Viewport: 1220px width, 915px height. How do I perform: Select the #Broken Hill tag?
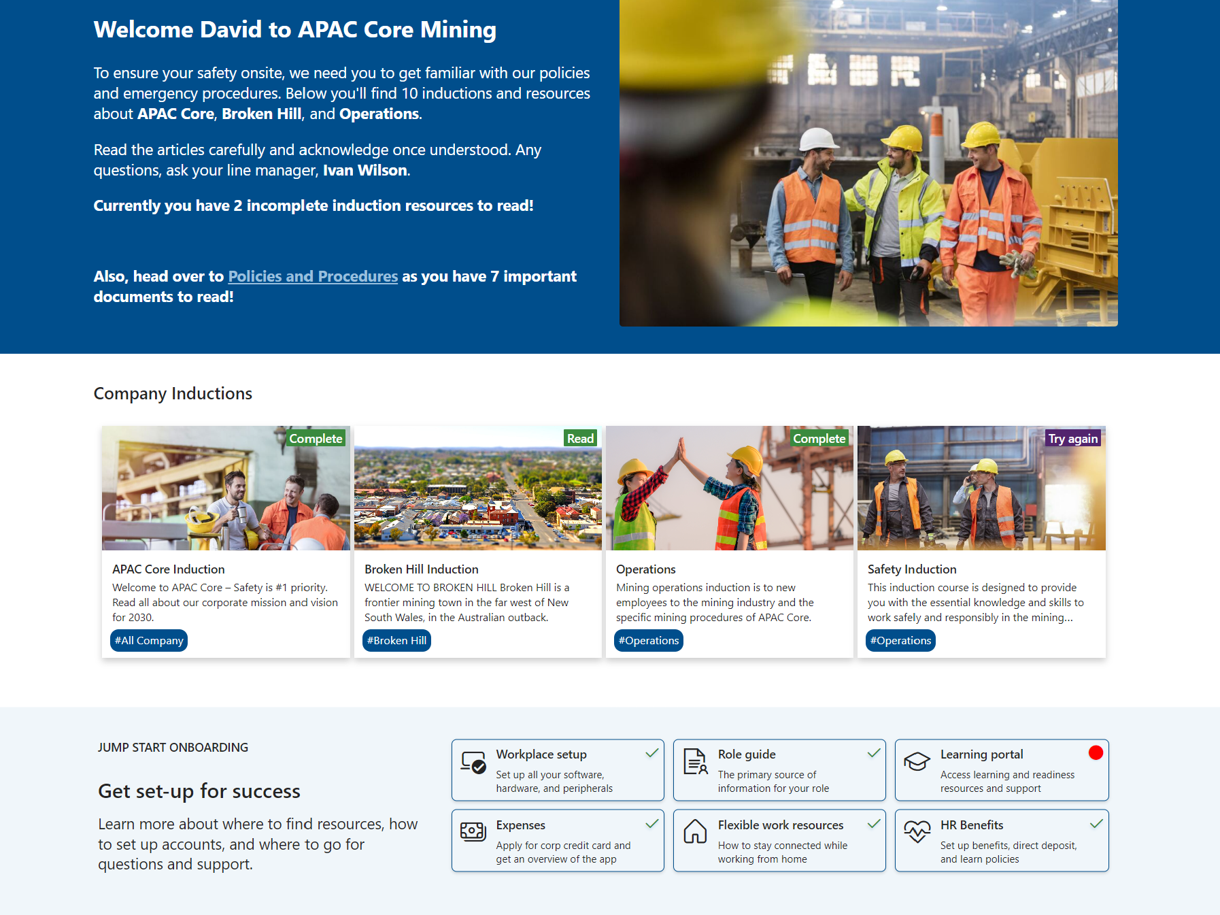(396, 641)
